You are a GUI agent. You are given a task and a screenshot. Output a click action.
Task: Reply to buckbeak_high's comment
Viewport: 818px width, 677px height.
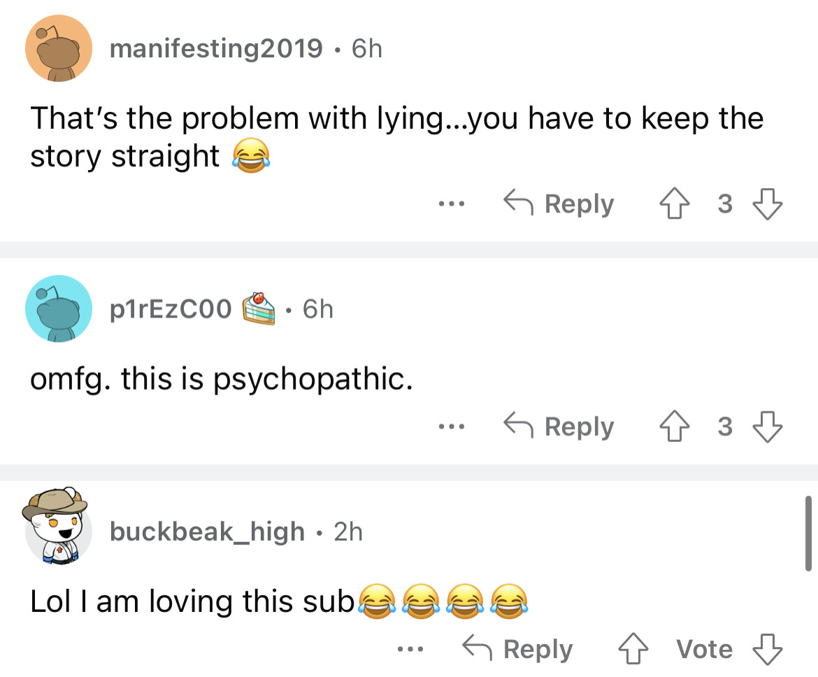pyautogui.click(x=518, y=650)
